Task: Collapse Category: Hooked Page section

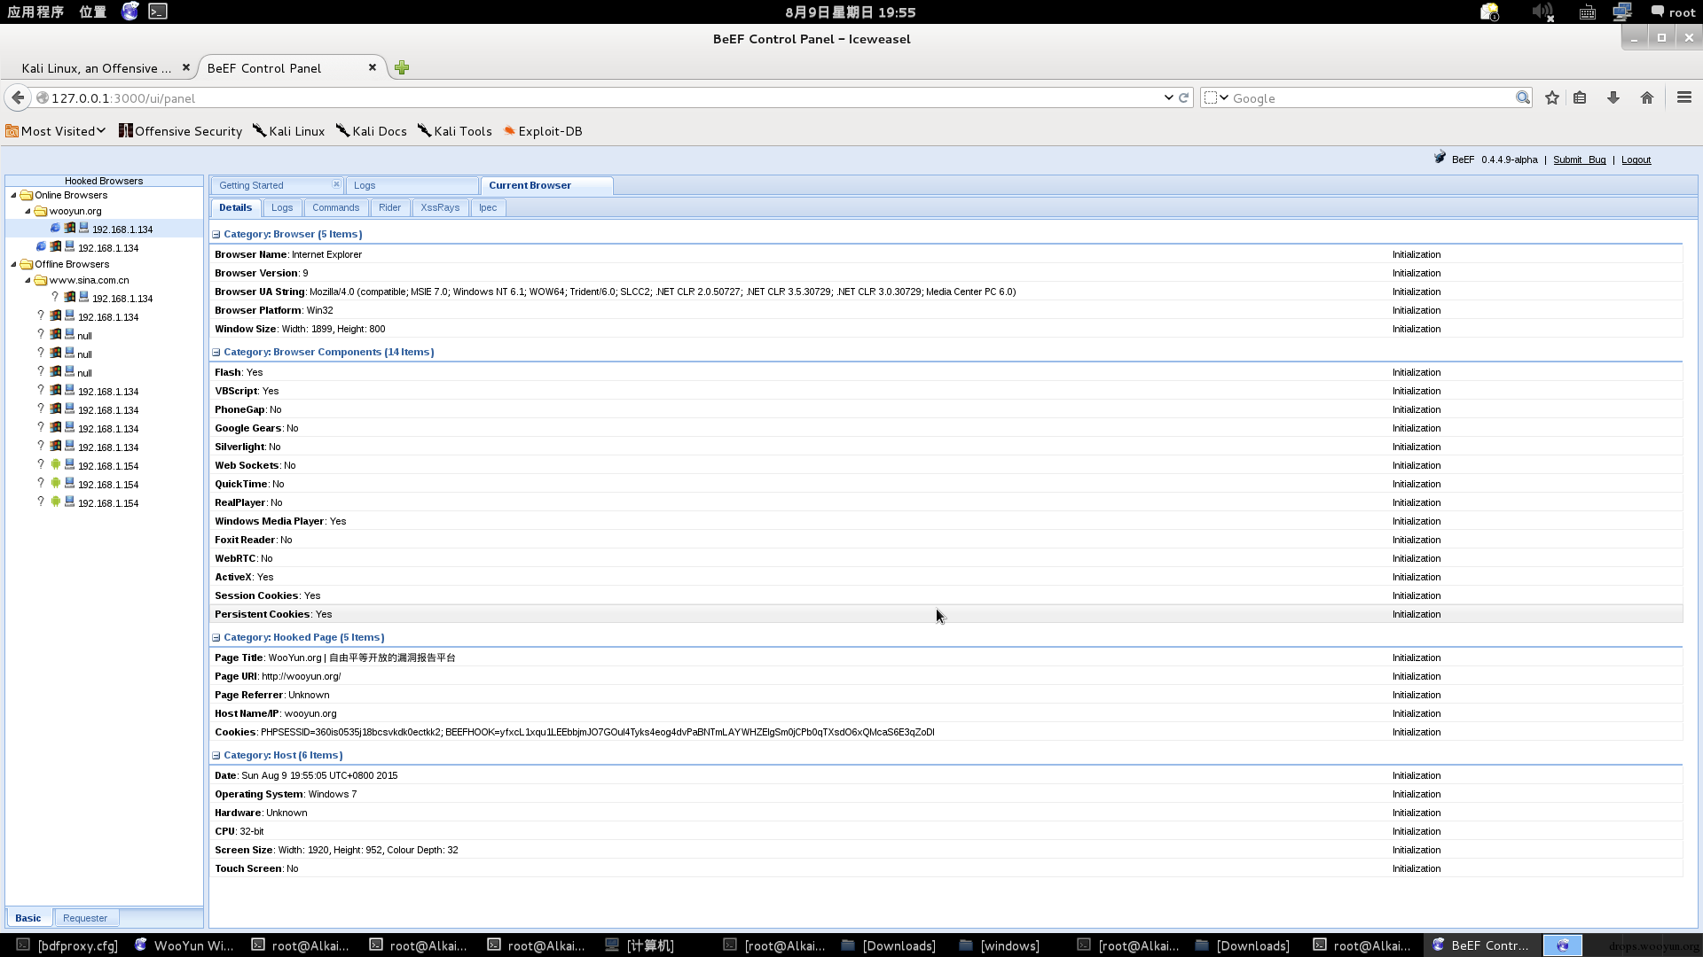Action: tap(216, 638)
